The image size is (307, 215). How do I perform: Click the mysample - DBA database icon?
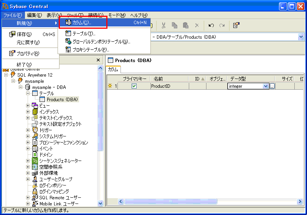[28, 87]
